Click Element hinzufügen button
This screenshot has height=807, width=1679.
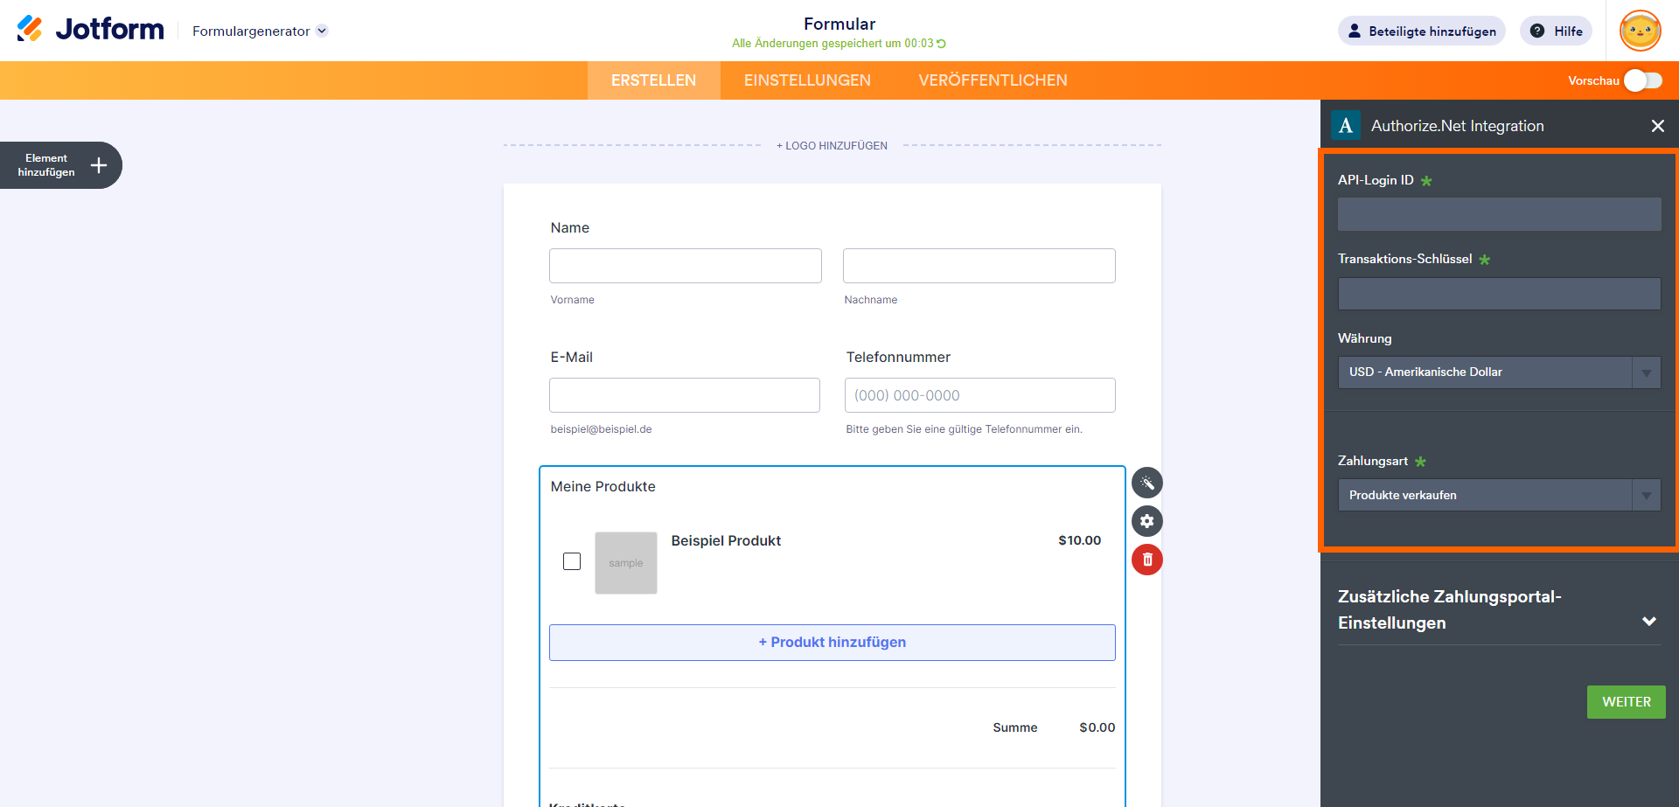click(60, 165)
